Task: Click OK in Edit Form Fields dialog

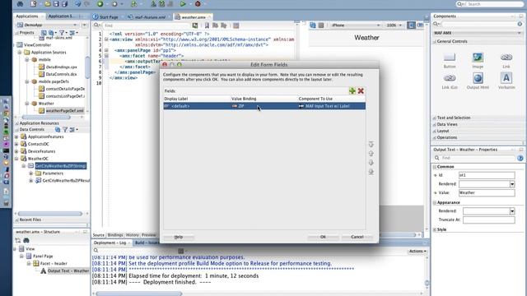Action: (323, 237)
